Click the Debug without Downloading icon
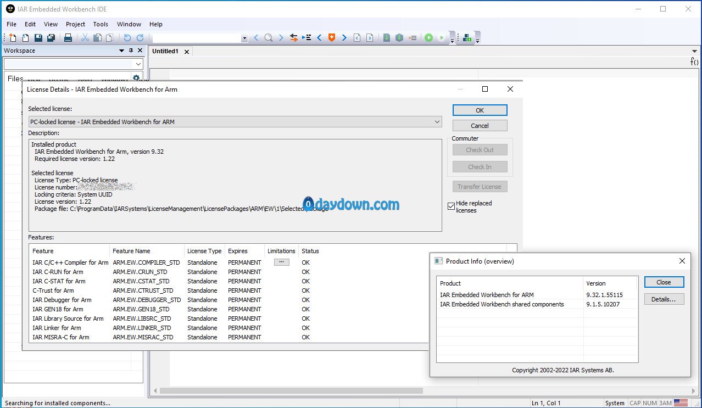The image size is (702, 408). (x=441, y=38)
